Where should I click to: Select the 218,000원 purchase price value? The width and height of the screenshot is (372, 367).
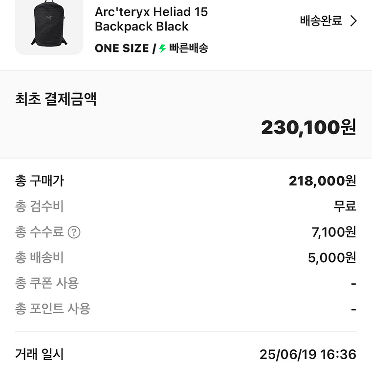point(322,181)
